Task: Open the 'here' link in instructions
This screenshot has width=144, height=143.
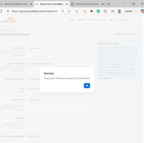Action: [x=119, y=67]
